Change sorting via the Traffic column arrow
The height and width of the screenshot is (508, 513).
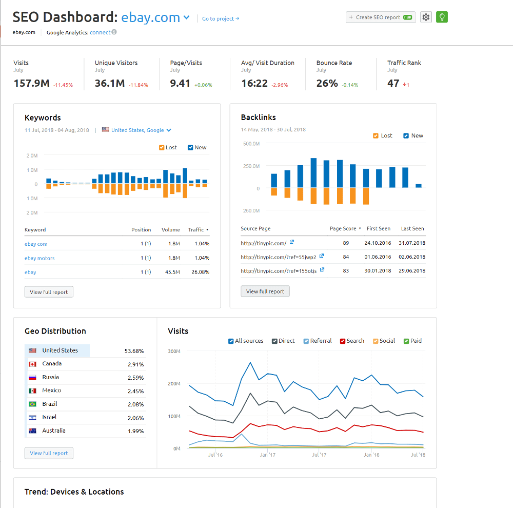(207, 229)
